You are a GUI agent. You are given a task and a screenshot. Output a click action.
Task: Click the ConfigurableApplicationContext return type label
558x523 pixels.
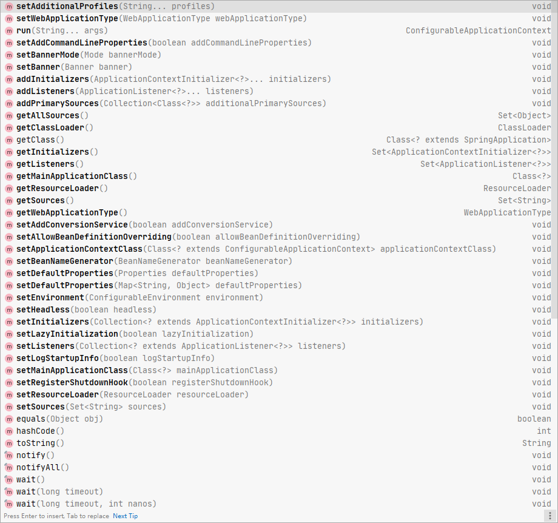click(x=478, y=30)
